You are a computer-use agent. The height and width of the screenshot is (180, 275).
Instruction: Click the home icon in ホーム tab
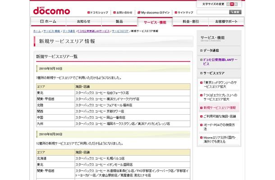pos(42,21)
